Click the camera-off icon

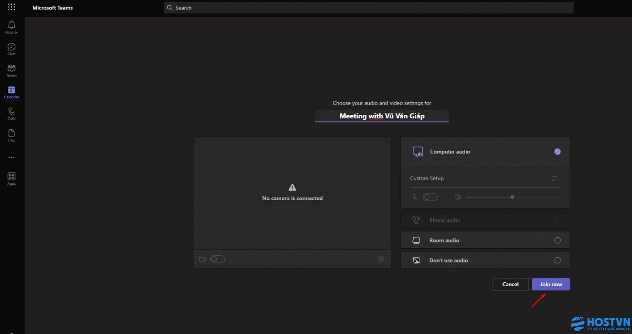203,259
